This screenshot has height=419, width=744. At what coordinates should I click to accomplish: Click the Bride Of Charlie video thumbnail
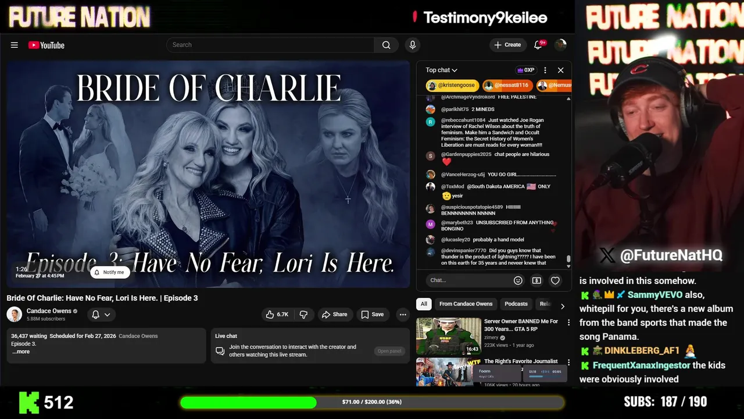(x=208, y=174)
